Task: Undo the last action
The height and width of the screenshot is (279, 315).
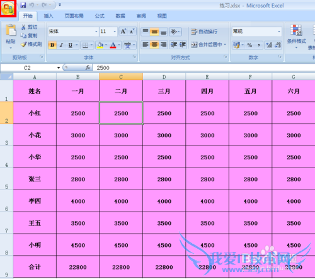Action: [x=32, y=5]
